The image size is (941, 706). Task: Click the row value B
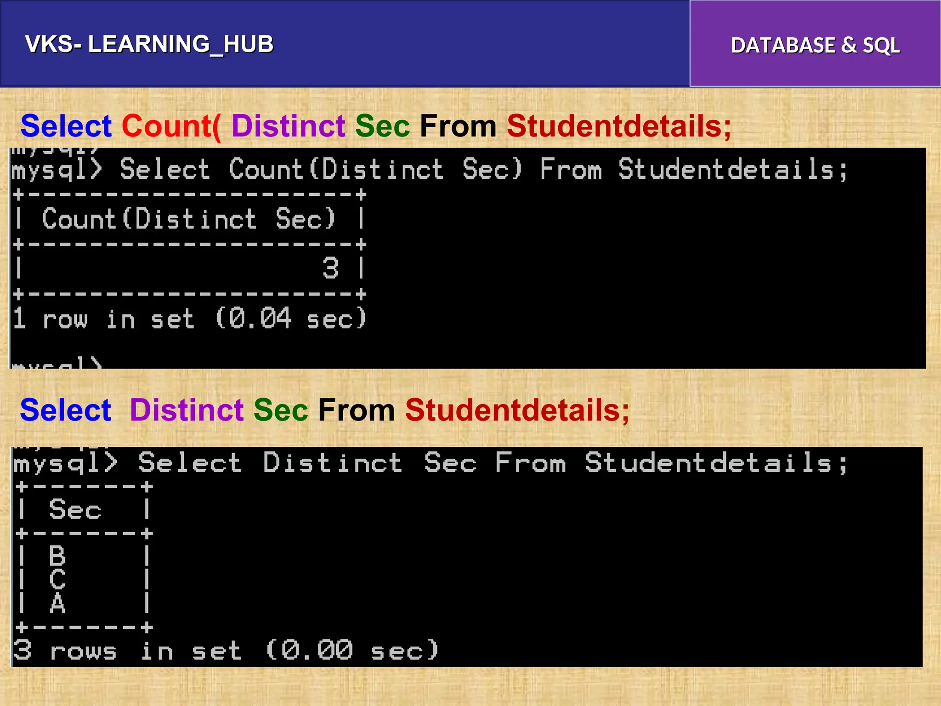tap(57, 556)
